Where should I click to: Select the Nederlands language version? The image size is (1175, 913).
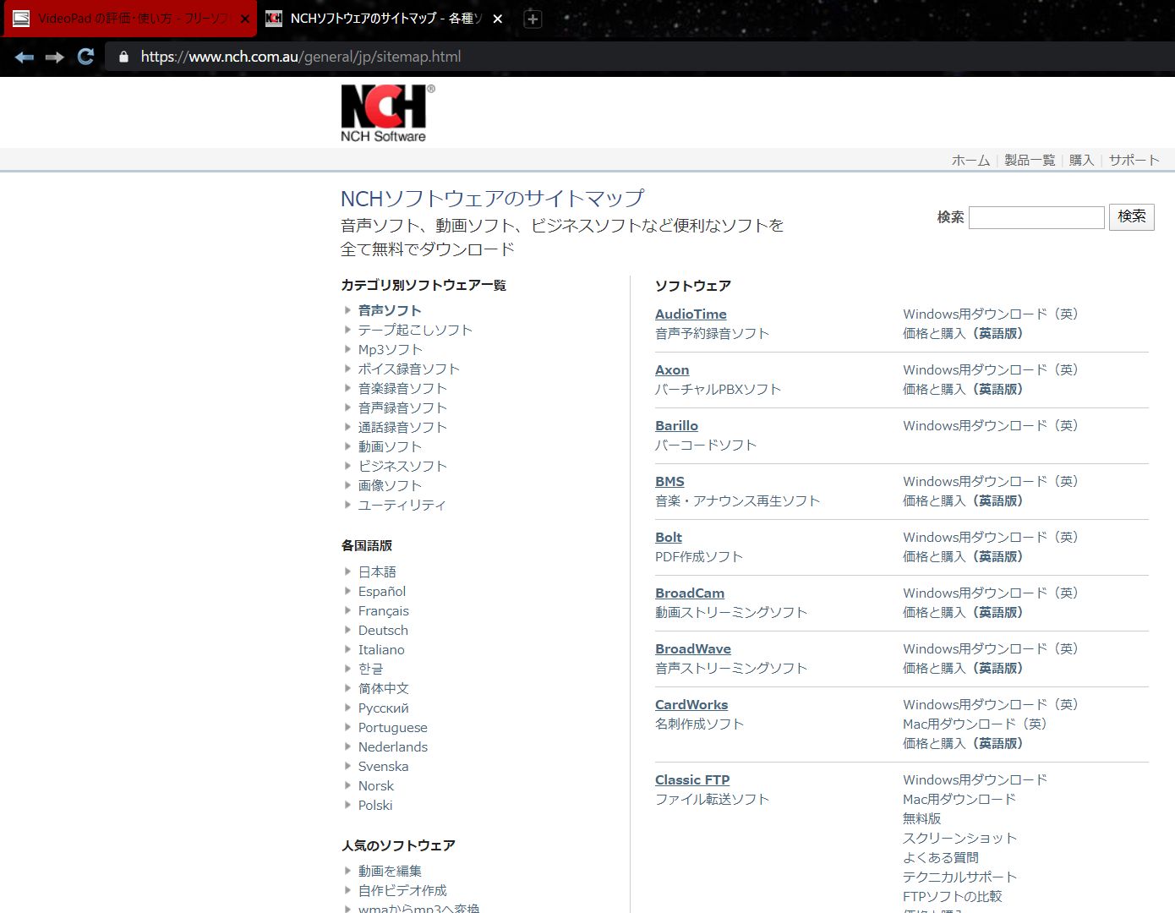tap(393, 746)
